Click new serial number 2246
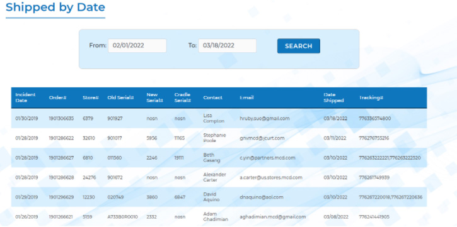This screenshot has height=227, width=457. click(152, 158)
